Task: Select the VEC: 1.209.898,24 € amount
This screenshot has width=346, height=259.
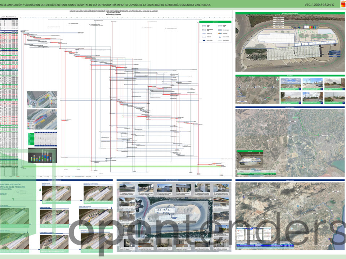Action: pyautogui.click(x=319, y=5)
